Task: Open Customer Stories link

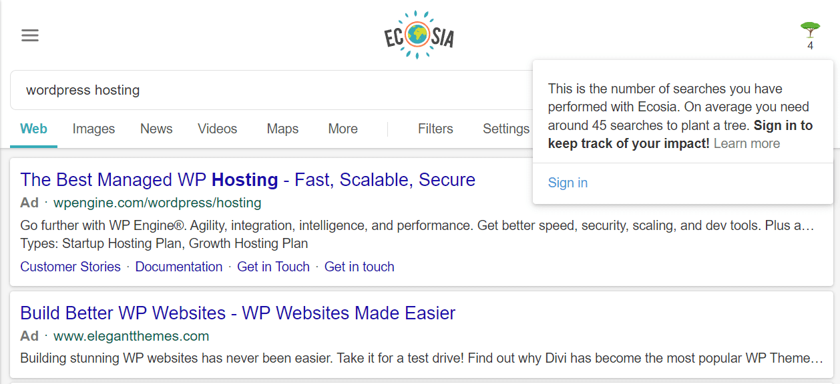Action: click(70, 266)
